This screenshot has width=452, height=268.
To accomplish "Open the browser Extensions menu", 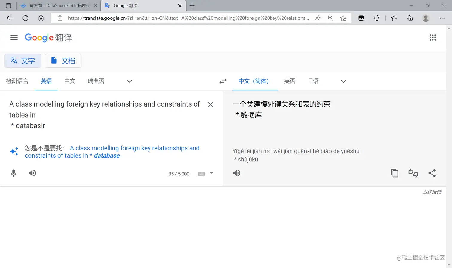I will (377, 18).
